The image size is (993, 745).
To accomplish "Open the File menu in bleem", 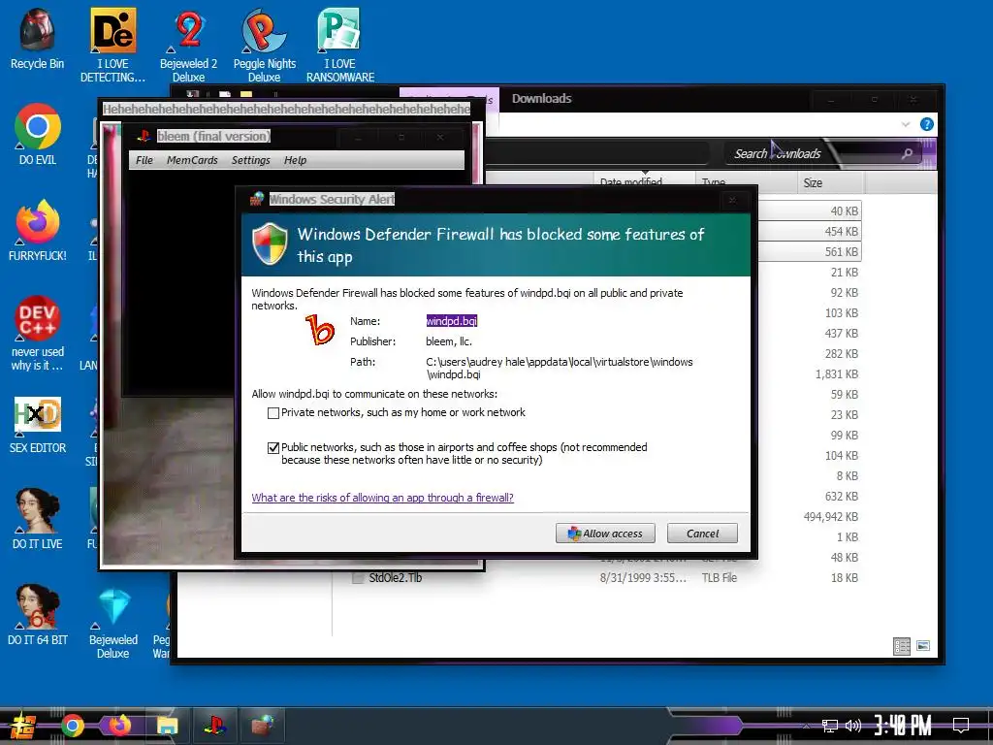I will (144, 160).
